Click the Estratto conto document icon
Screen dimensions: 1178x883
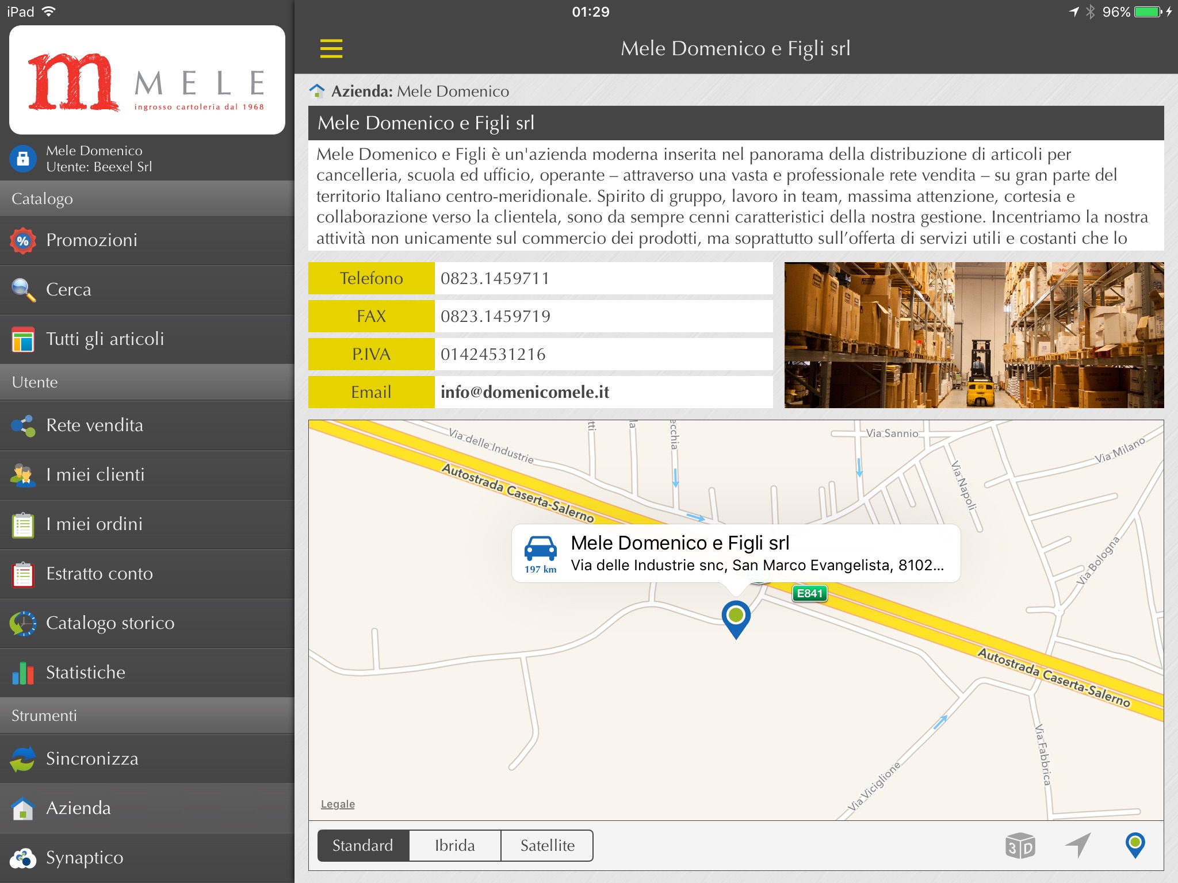(23, 574)
